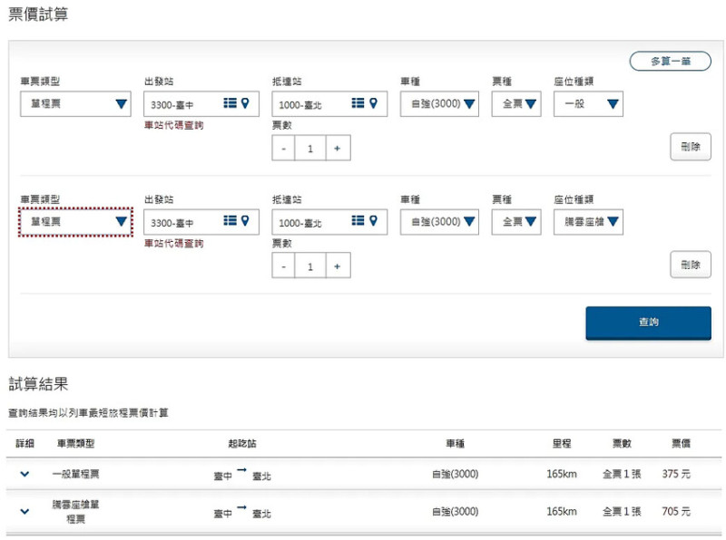Click the list icon in the second row's 抵達站 field
The image size is (726, 540).
[x=359, y=221]
